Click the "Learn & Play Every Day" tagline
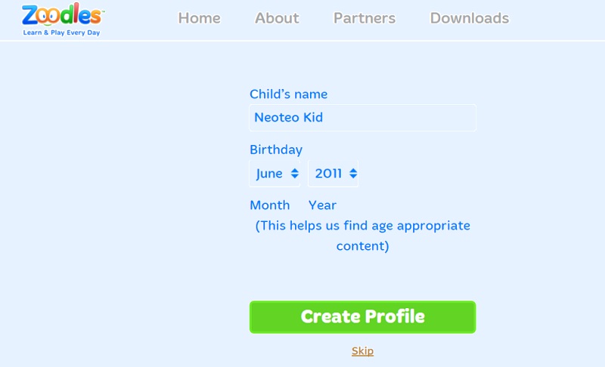This screenshot has height=367, width=605. tap(61, 33)
